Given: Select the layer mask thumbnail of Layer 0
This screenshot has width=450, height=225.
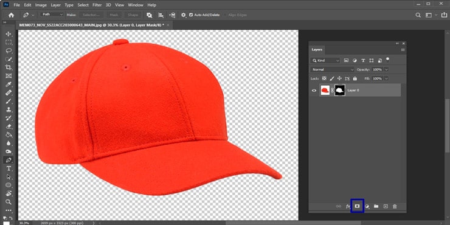Looking at the screenshot, I should point(340,90).
